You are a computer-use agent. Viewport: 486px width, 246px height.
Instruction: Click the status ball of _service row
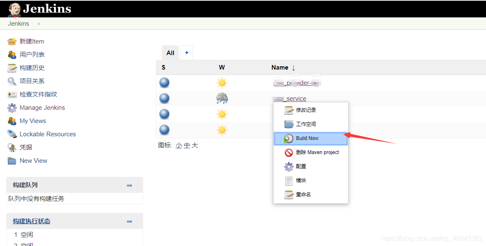point(164,99)
